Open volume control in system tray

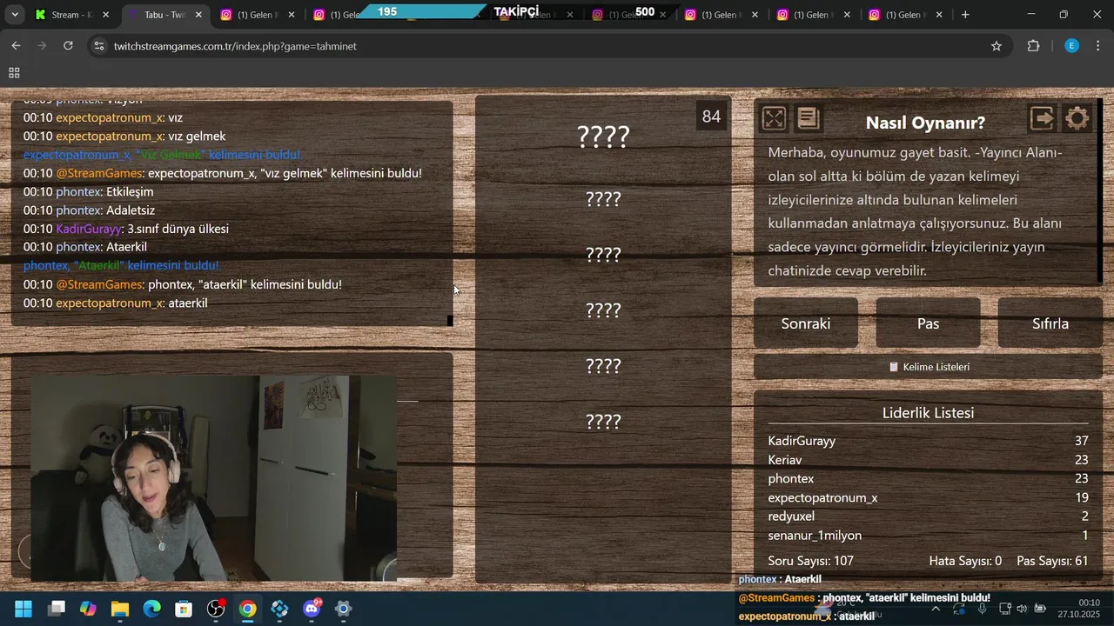1021,609
